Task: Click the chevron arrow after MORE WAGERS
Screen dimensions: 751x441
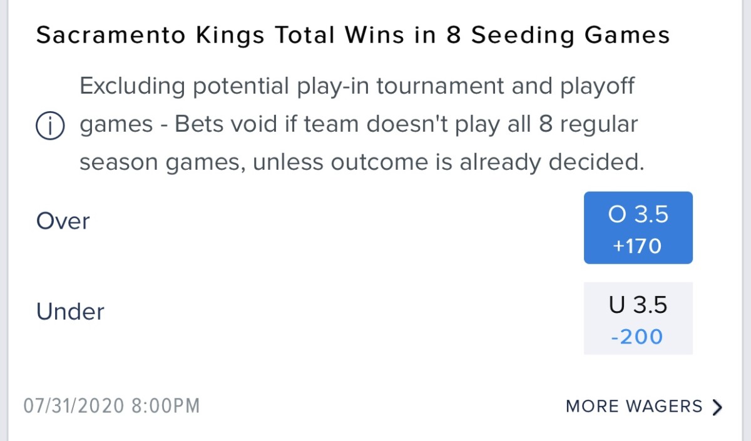Action: click(717, 407)
